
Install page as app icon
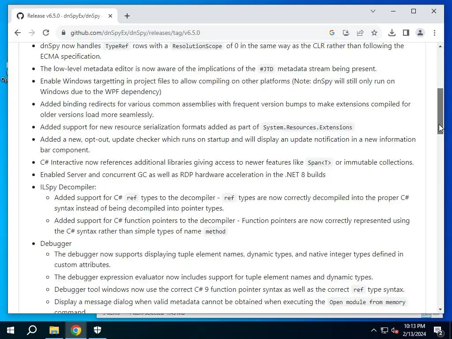pyautogui.click(x=346, y=33)
